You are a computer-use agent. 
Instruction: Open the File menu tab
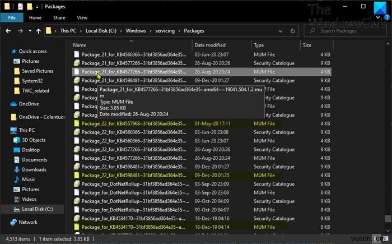(11, 17)
